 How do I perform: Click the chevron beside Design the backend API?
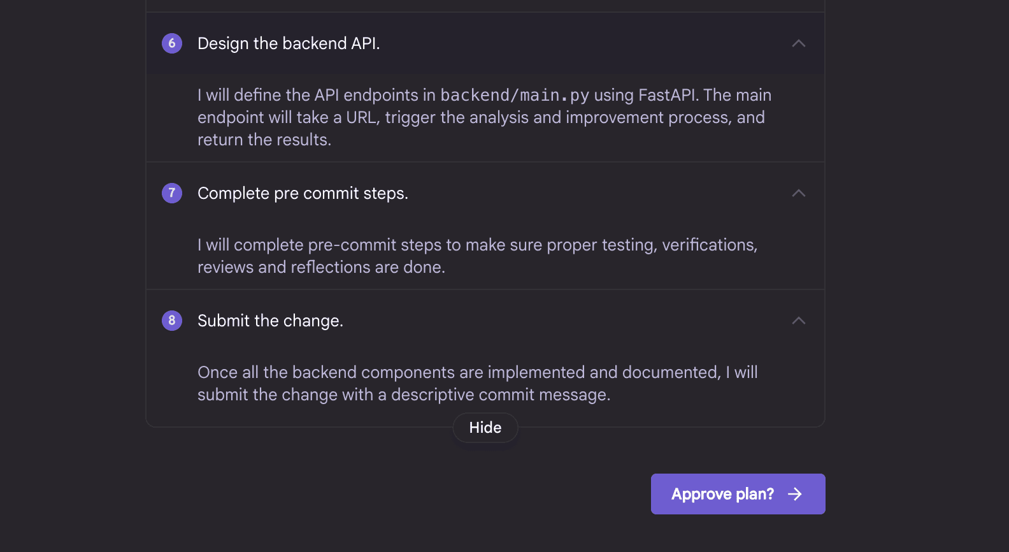pyautogui.click(x=798, y=43)
